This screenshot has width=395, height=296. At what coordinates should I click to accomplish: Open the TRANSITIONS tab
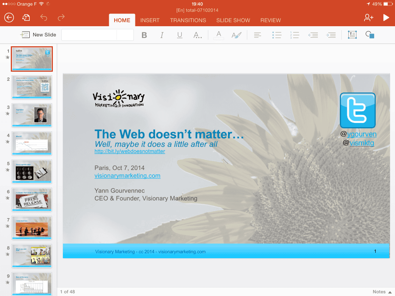tap(188, 20)
